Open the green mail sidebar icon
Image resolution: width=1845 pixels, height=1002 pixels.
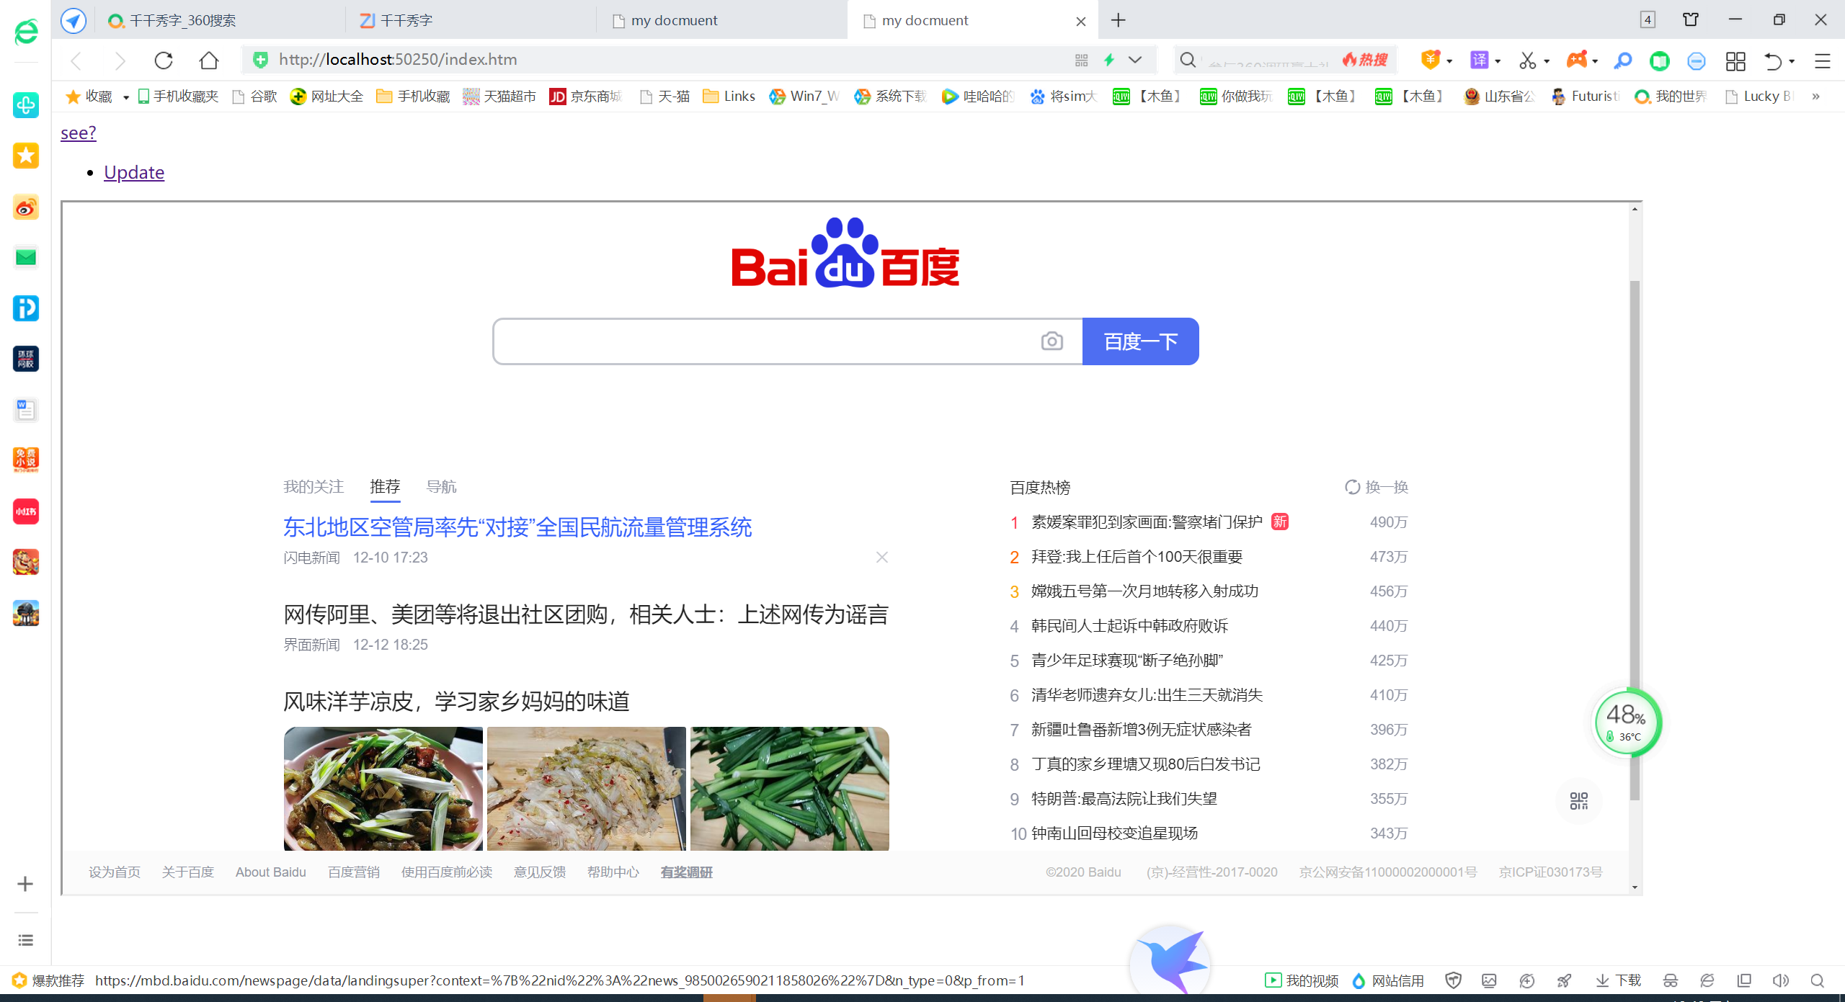click(26, 257)
